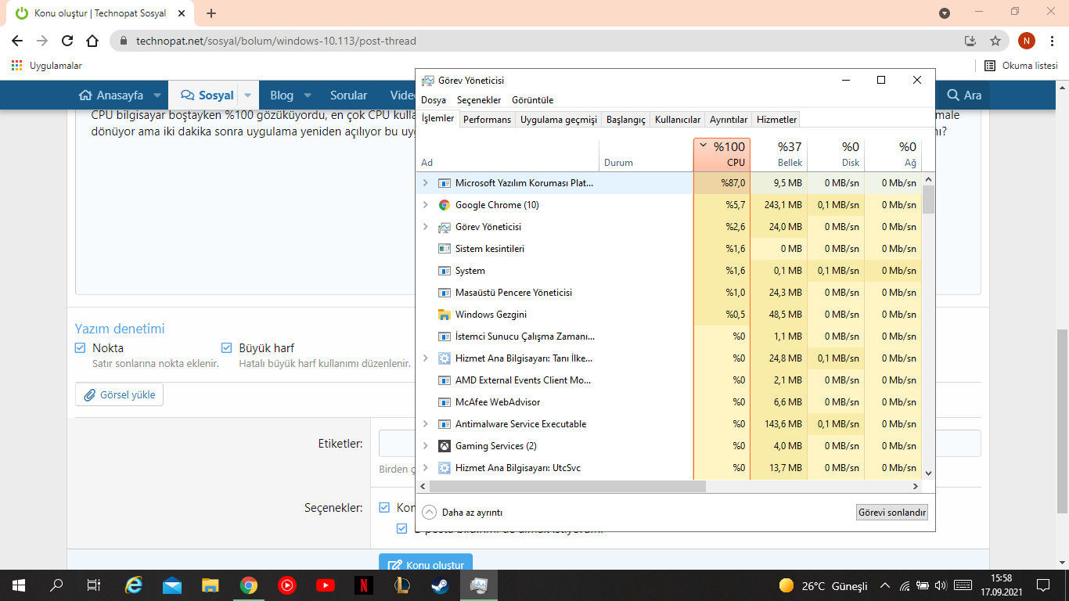Open YouTube Music from the taskbar
Viewport: 1069px width, 601px height.
pos(287,585)
